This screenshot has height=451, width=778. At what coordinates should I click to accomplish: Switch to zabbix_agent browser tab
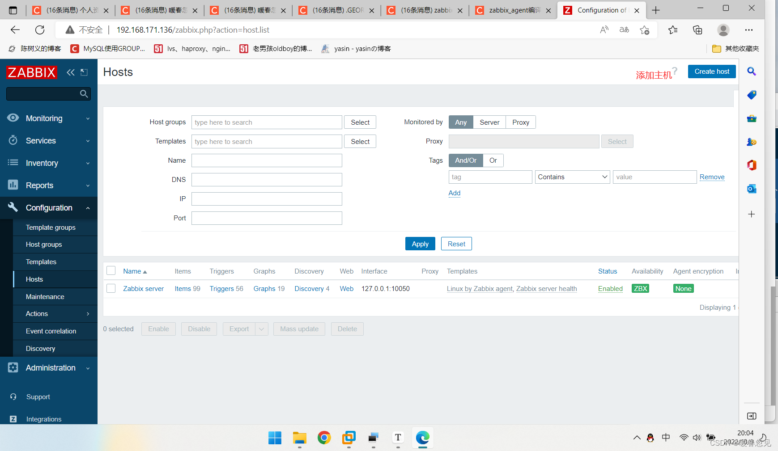513,10
